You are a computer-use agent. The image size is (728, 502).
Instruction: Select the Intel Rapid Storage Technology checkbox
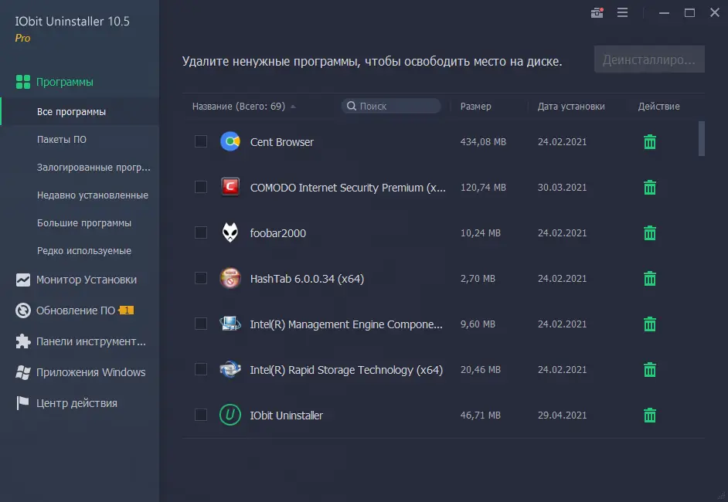click(x=201, y=370)
